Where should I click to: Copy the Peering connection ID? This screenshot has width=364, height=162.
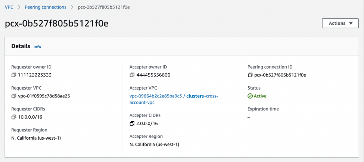tap(250, 75)
